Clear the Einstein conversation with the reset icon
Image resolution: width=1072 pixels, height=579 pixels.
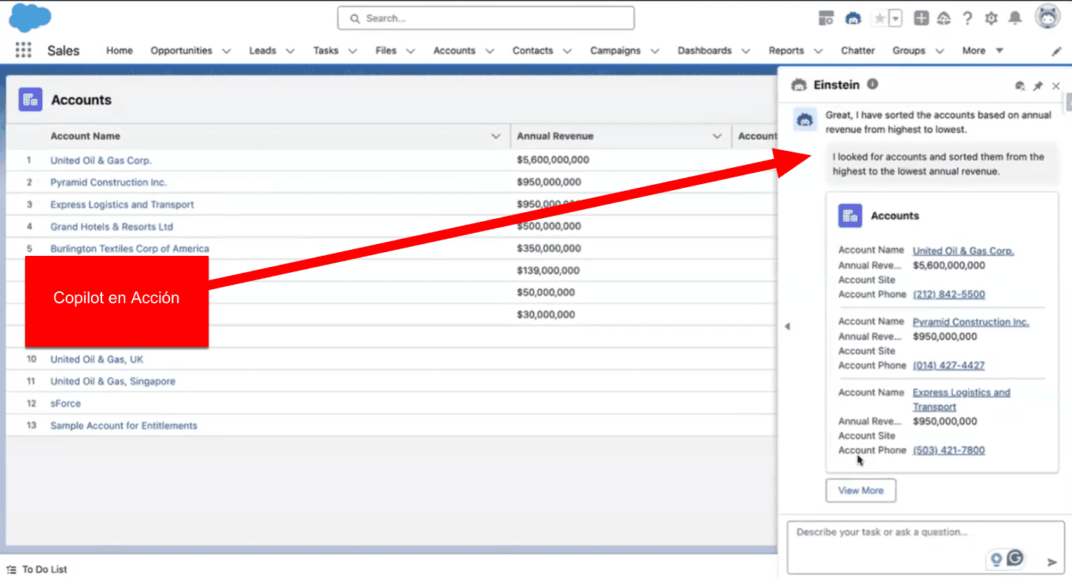pos(1020,86)
